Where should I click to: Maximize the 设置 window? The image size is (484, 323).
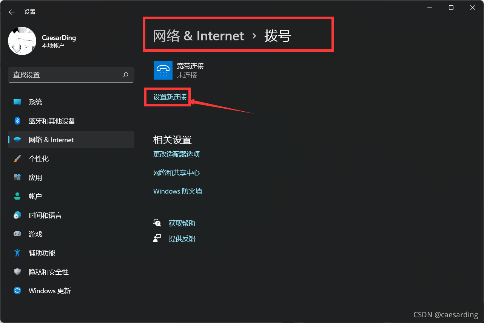(x=451, y=8)
